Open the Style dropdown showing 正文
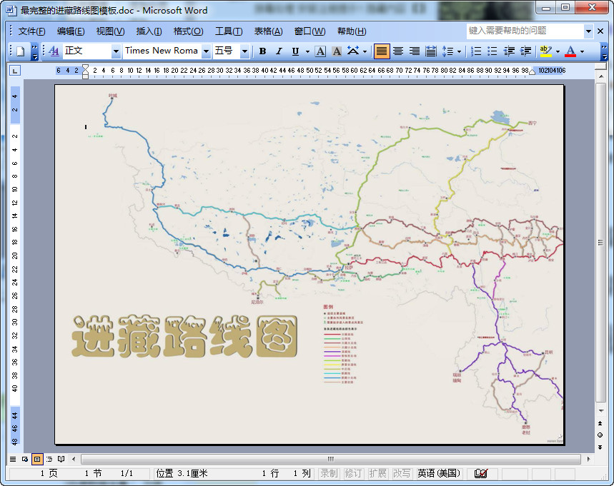 pyautogui.click(x=116, y=51)
